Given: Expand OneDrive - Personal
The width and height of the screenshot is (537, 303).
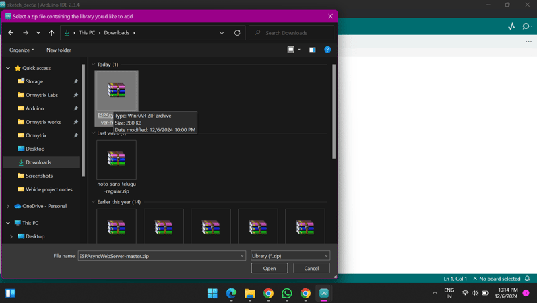Looking at the screenshot, I should tap(8, 206).
